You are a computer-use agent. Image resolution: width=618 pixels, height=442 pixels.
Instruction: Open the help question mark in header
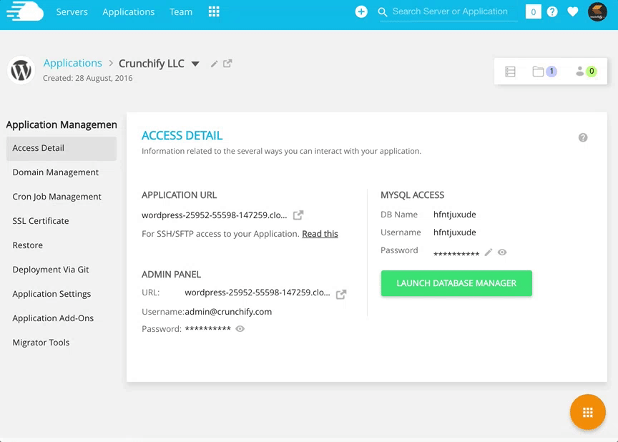point(552,11)
